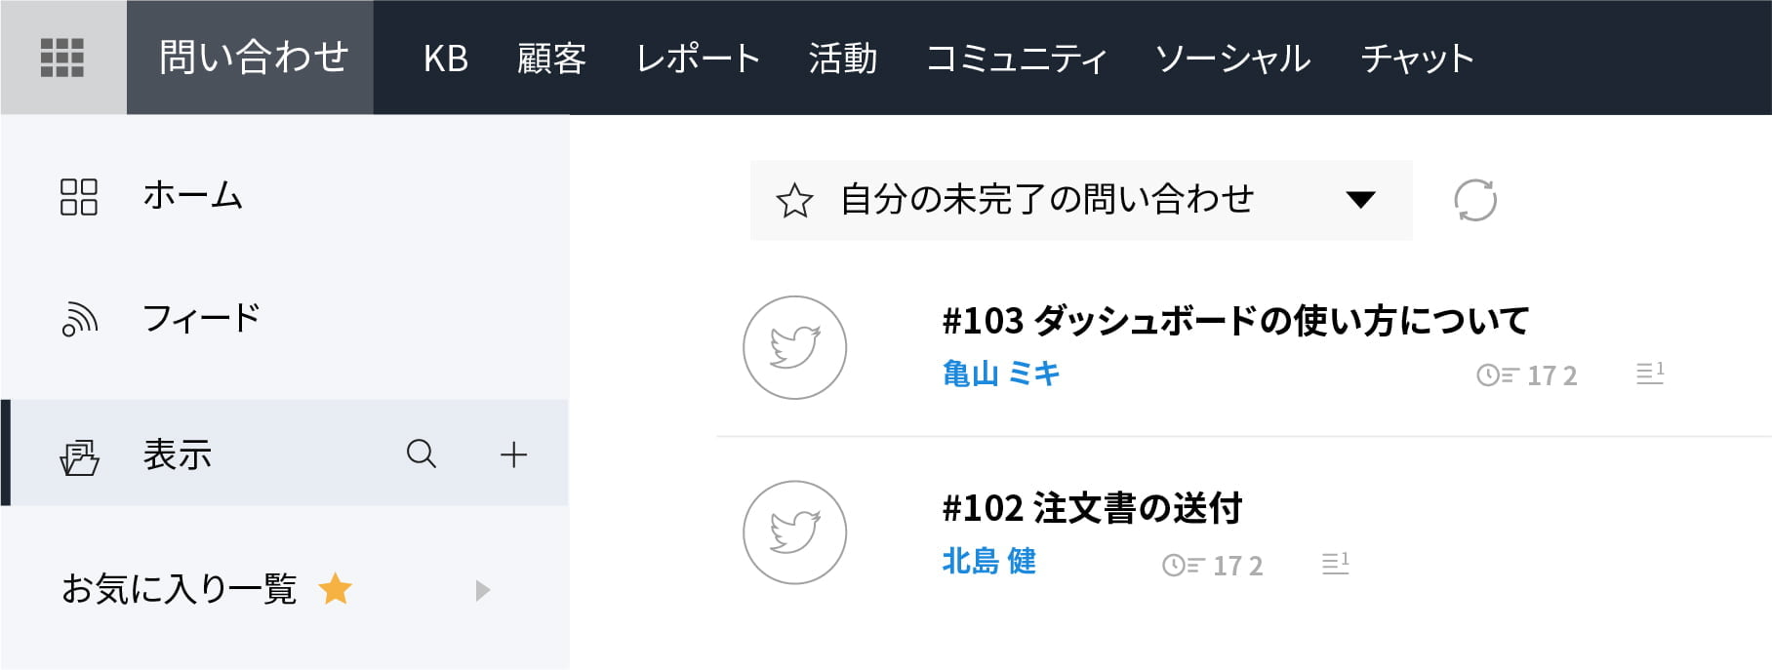Open the app launcher grid icon
Screen dimensions: 1772x670
[x=62, y=58]
